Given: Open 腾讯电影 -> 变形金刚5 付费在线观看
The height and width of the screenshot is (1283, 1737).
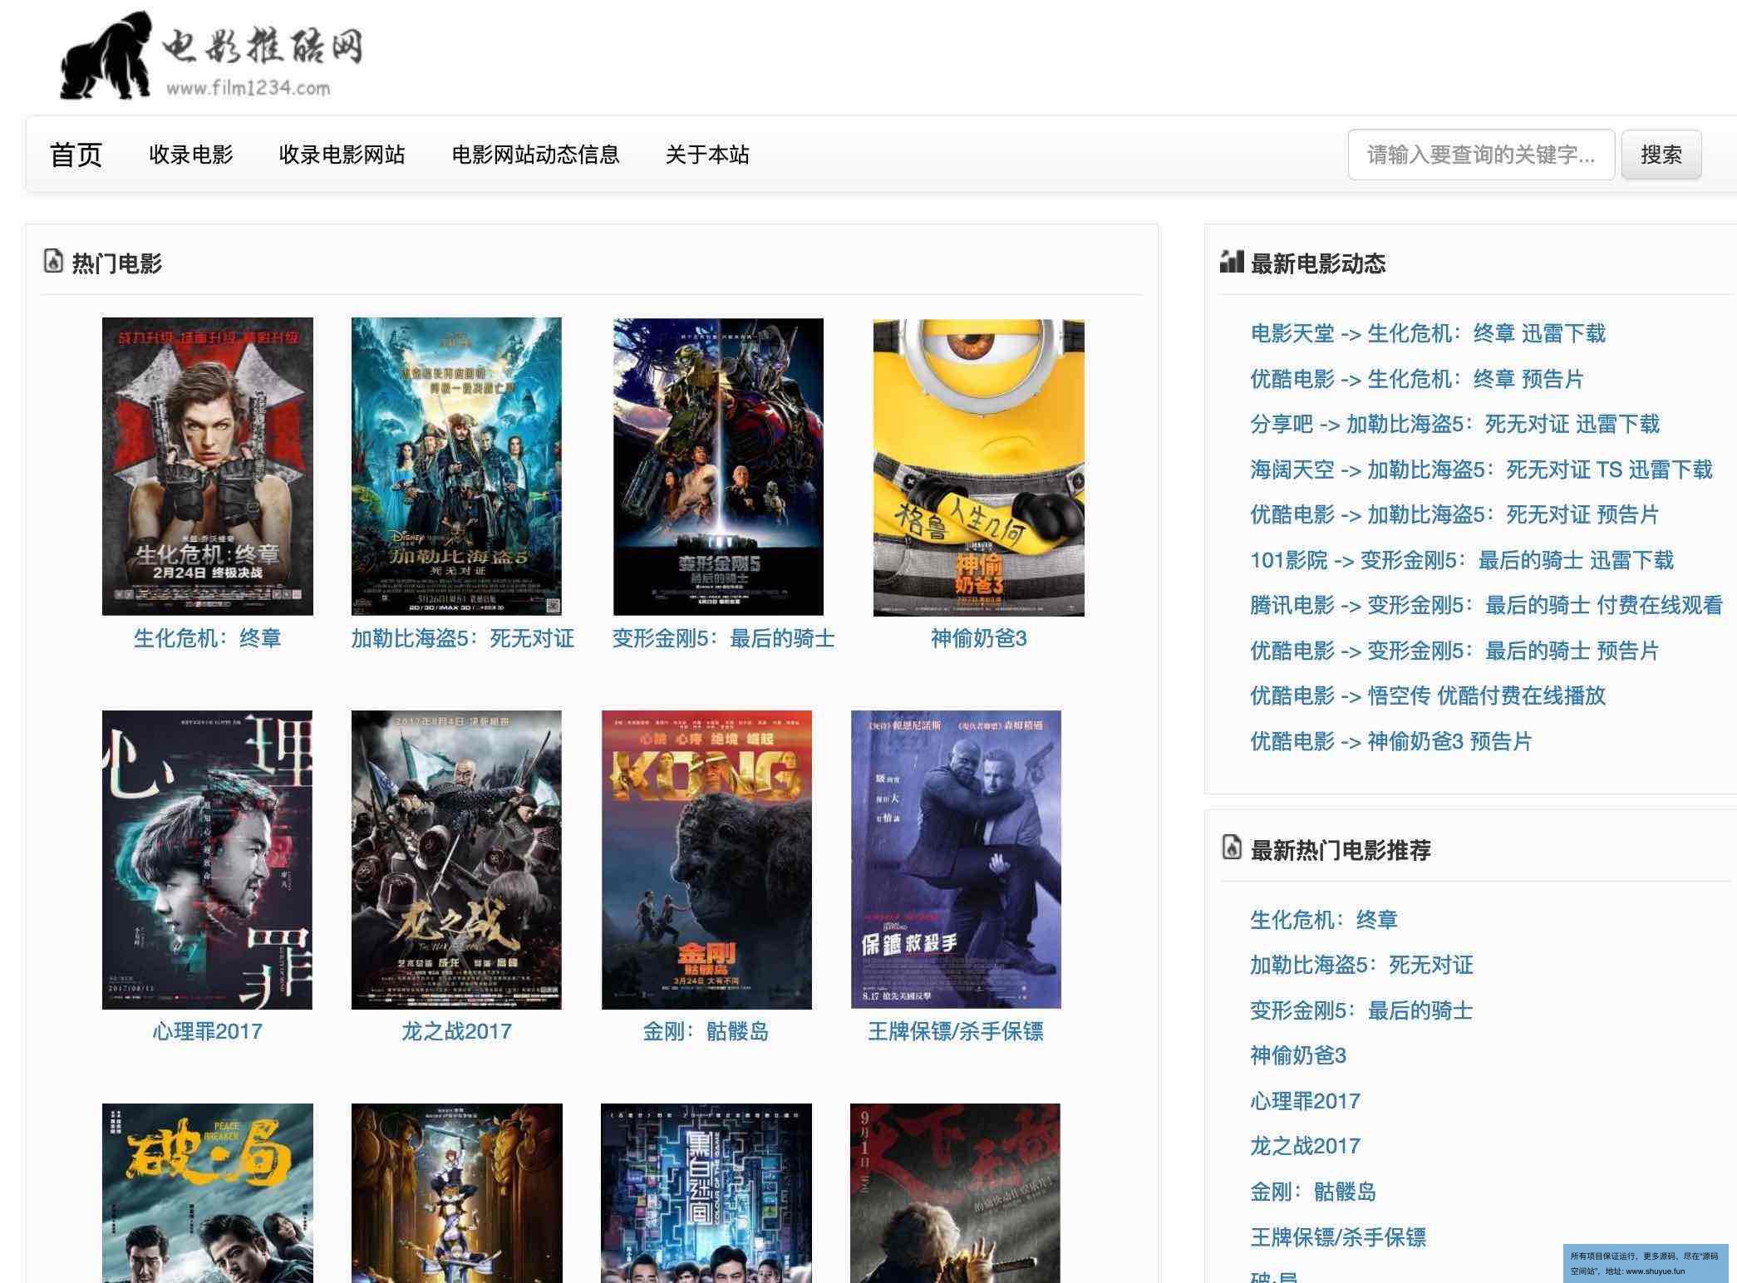Looking at the screenshot, I should tap(1486, 605).
